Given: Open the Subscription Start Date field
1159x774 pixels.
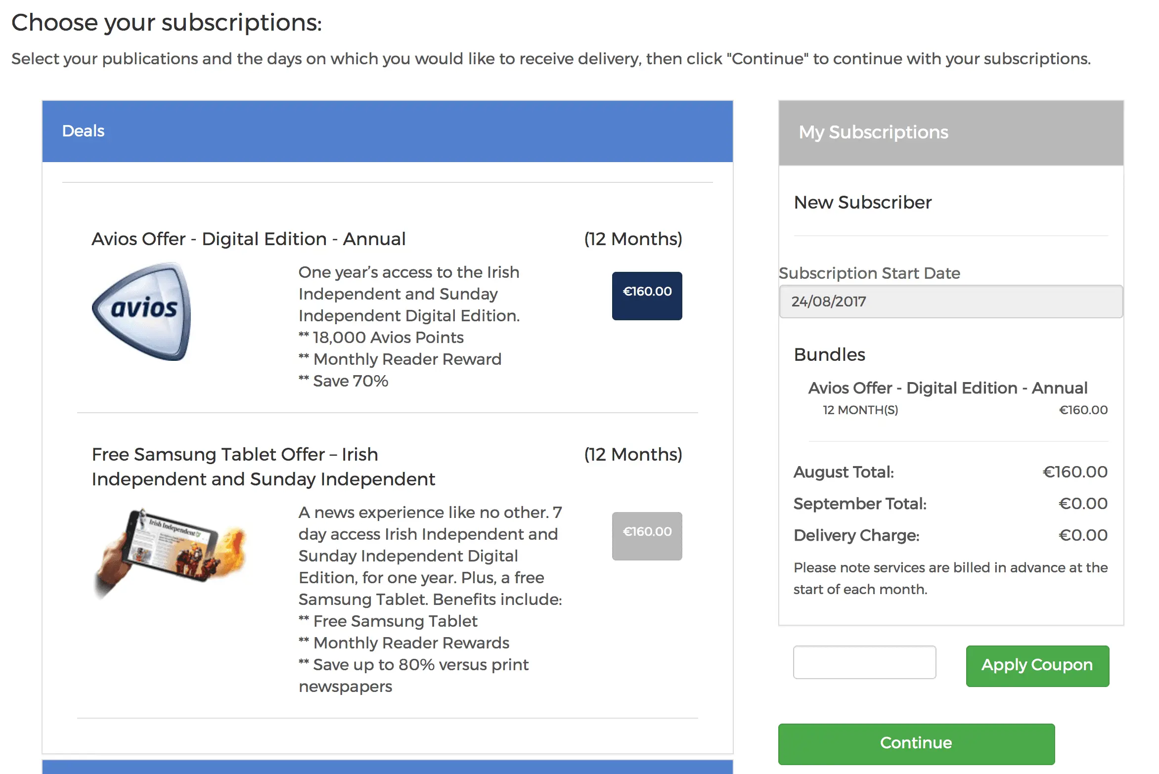Looking at the screenshot, I should 950,301.
